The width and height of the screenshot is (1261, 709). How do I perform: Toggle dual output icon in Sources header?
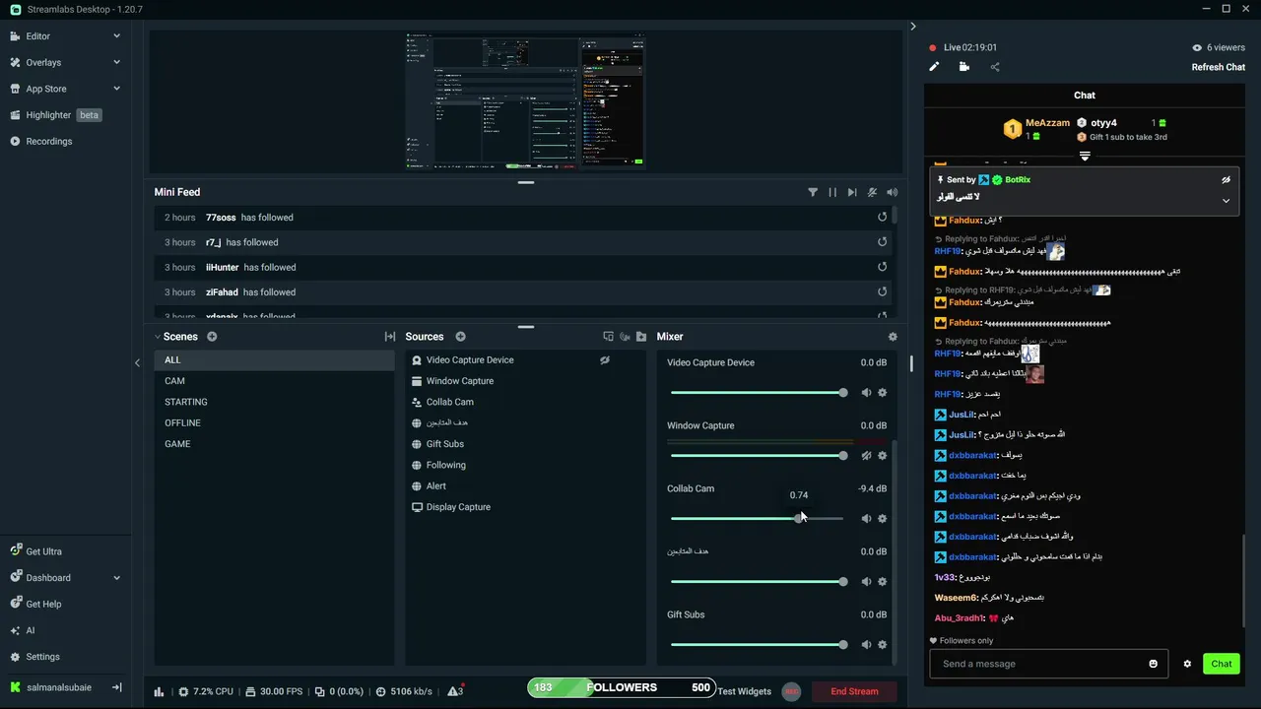(x=608, y=337)
